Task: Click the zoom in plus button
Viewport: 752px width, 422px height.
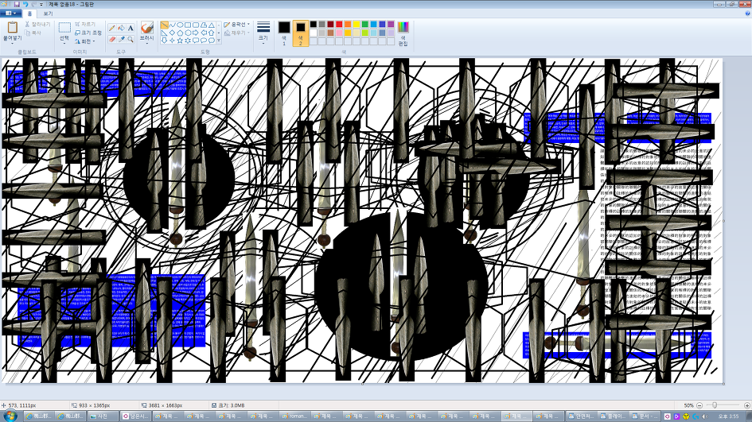Action: [746, 405]
